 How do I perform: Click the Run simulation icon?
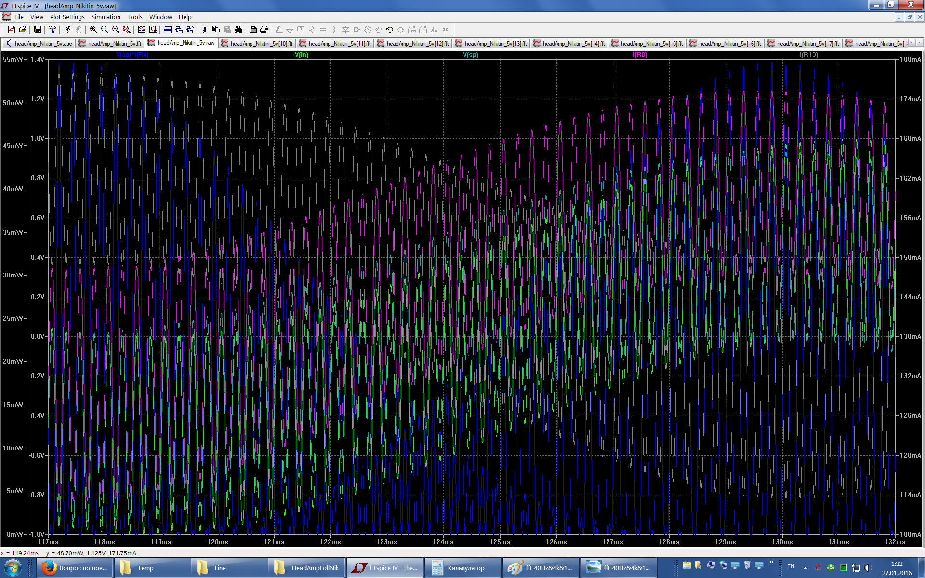pyautogui.click(x=67, y=30)
